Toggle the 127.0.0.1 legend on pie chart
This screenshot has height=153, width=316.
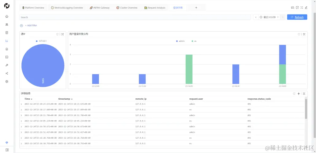pos(41,41)
